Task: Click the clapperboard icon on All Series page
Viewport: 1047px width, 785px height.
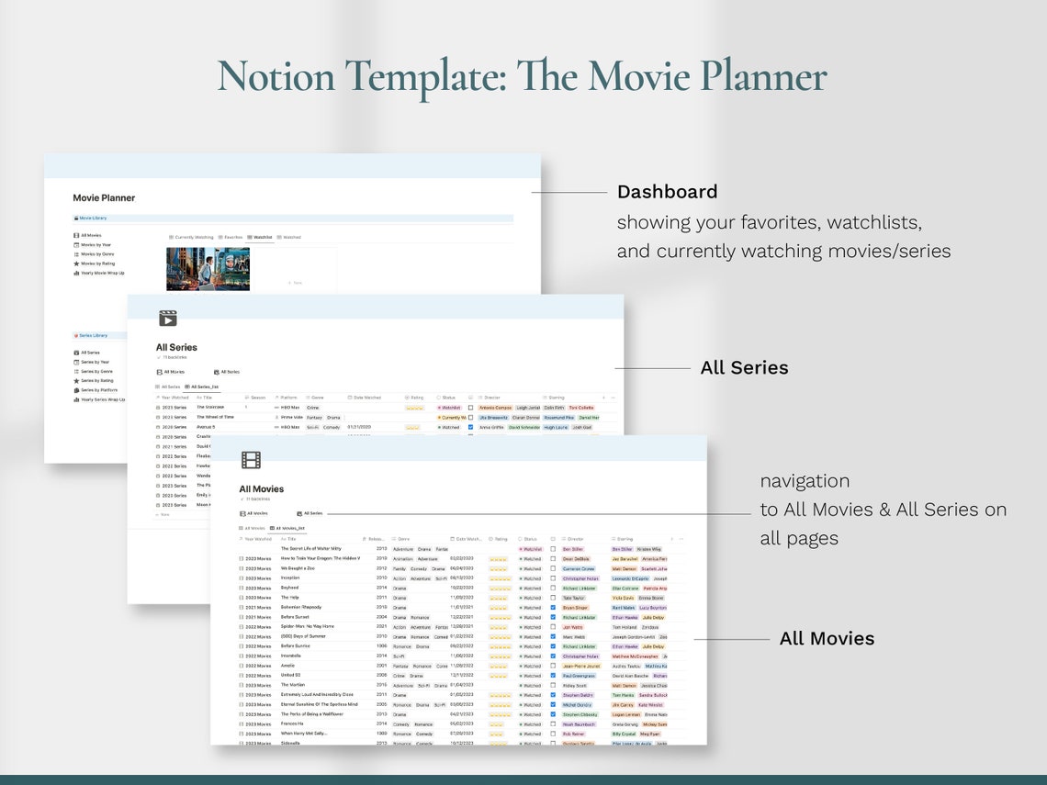Action: (x=167, y=319)
